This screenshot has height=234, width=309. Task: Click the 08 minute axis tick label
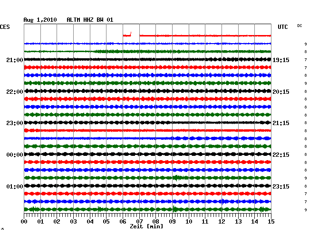click(155, 222)
